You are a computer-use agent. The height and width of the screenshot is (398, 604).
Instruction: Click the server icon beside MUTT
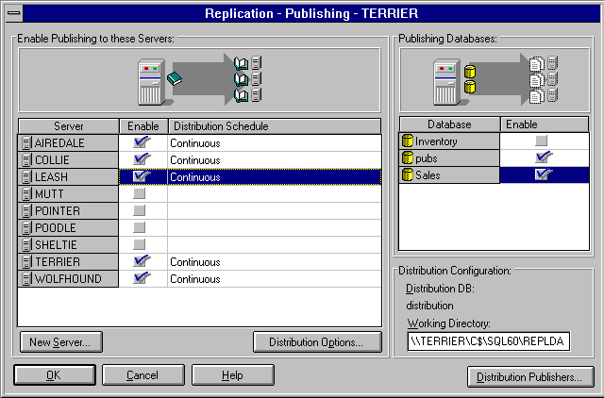pos(25,194)
